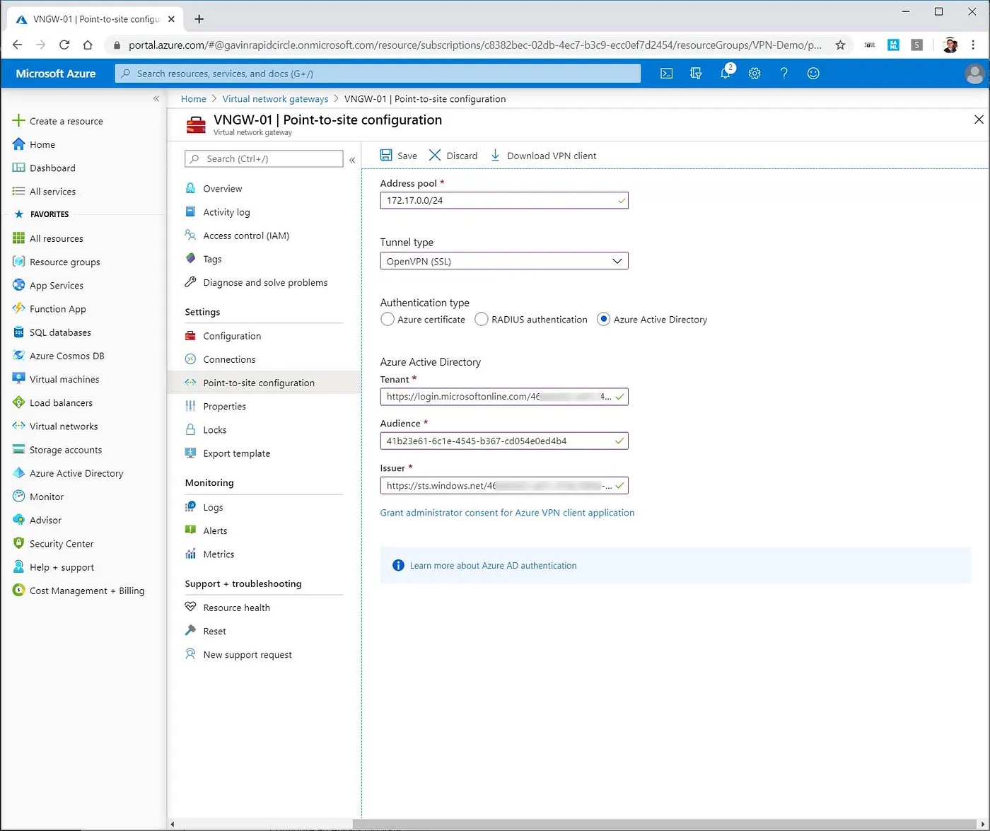Click the Security Center shield icon
The width and height of the screenshot is (990, 831).
tap(19, 543)
